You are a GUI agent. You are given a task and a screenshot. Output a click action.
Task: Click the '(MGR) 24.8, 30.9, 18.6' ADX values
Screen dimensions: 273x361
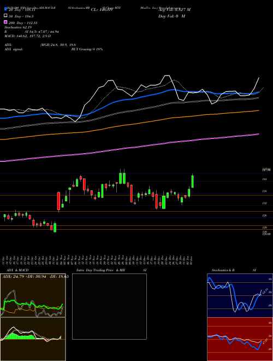click(x=58, y=45)
